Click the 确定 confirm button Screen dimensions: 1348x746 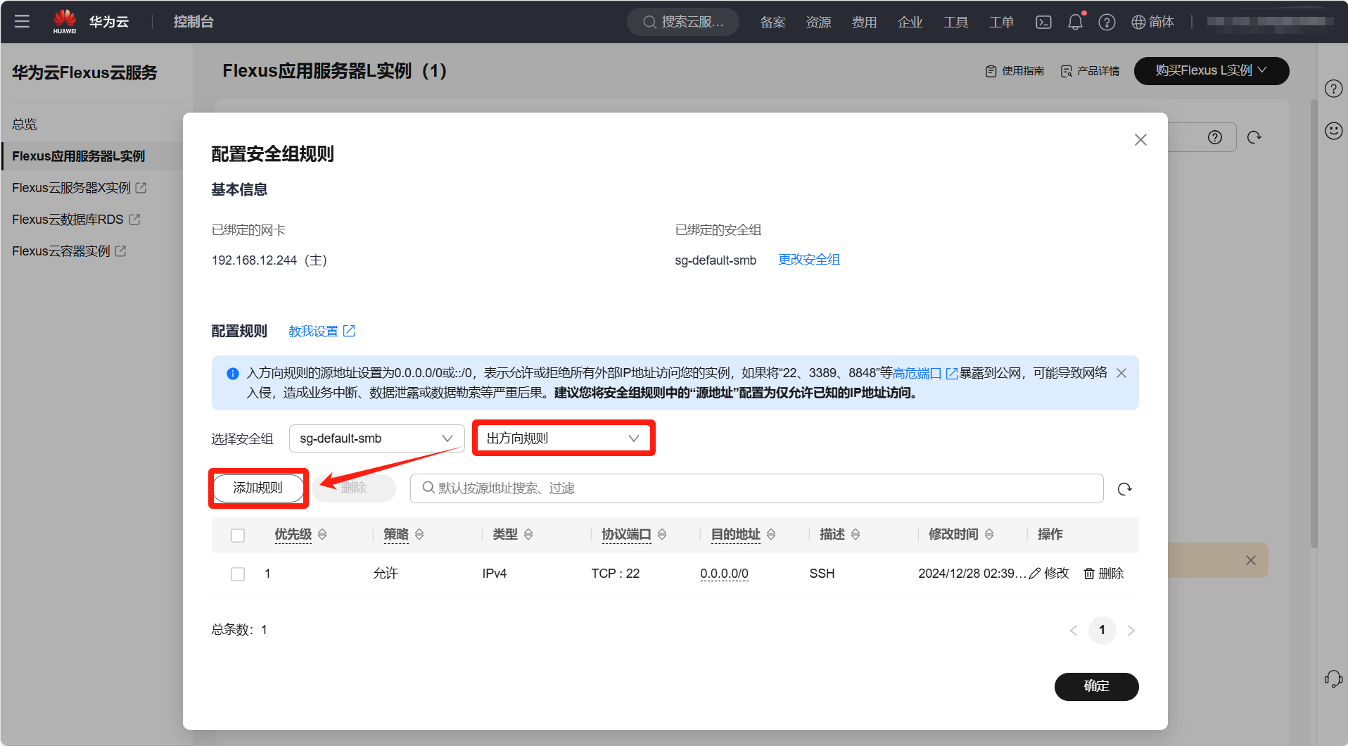1096,686
